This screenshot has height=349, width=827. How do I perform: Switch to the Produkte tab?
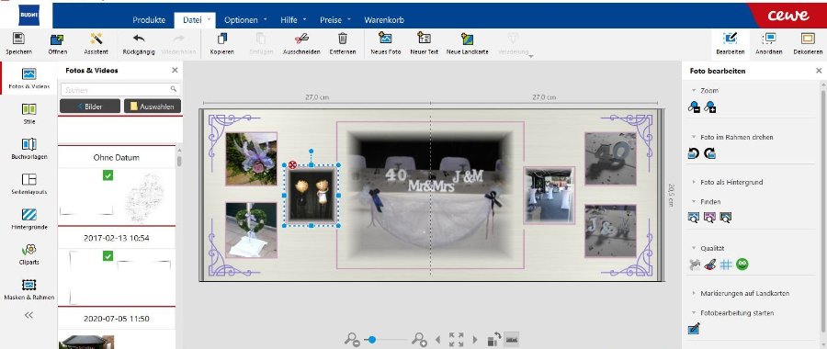[149, 20]
